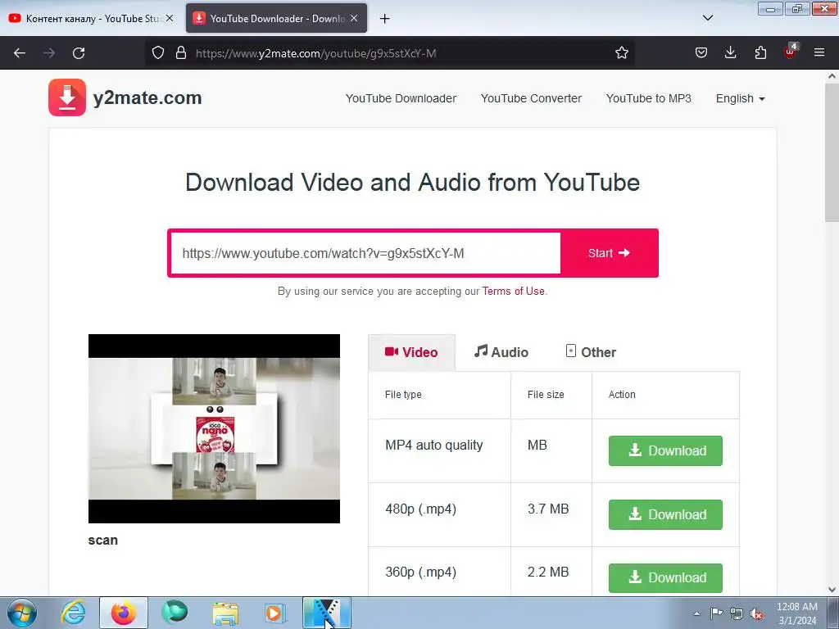Click the scrollbar down arrow
The height and width of the screenshot is (629, 839).
click(x=832, y=590)
